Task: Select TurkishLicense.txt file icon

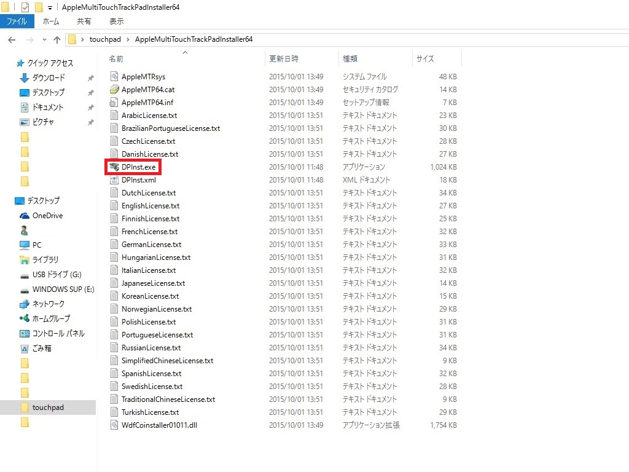Action: point(114,412)
